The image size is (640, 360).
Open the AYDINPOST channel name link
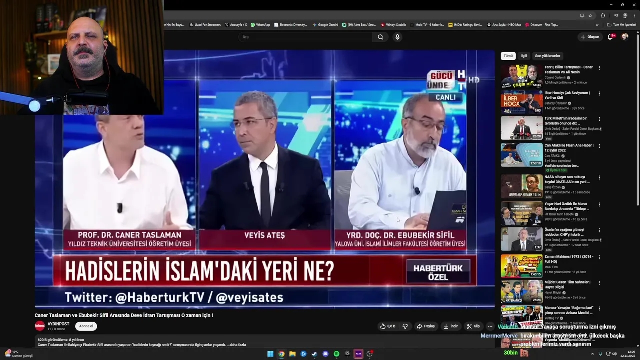click(x=58, y=324)
